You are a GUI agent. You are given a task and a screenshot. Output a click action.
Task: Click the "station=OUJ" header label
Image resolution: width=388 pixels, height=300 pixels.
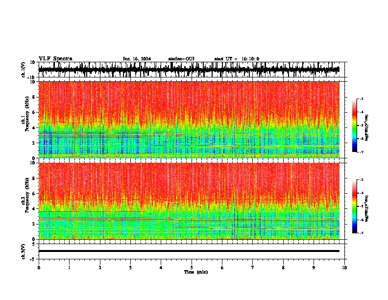tap(181, 59)
